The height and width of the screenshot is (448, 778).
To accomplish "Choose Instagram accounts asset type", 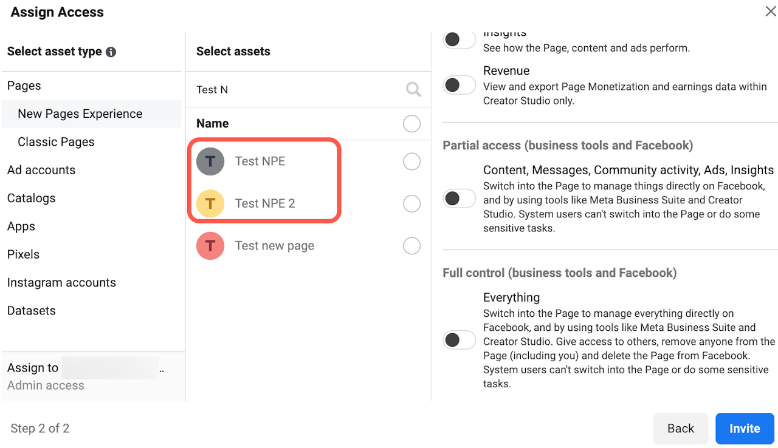I will 61,282.
